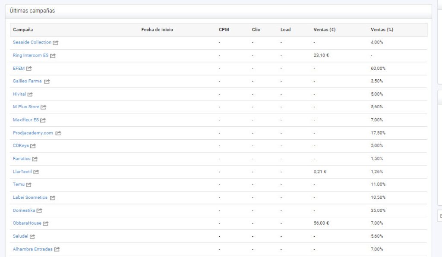Screen dimensions: 442x257
Task: Click the Últimas campañas panel title
Action: [x=32, y=11]
